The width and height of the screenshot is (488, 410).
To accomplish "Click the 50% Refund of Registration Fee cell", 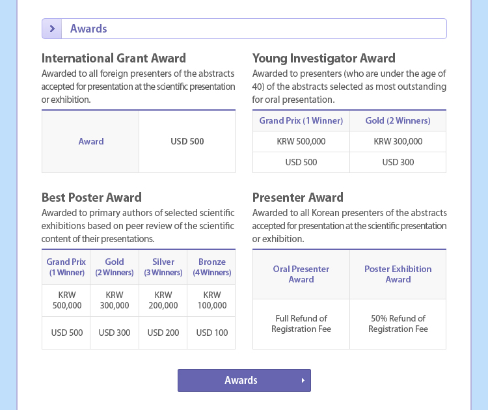I will click(398, 323).
